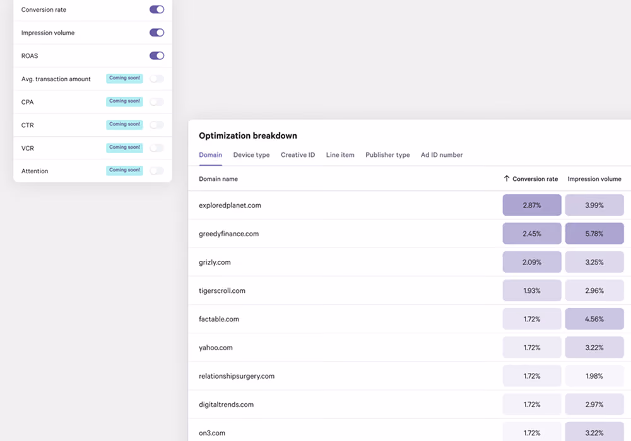Click yahoo.com's 3.22% impression cell
Screen dimensions: 631x441
coord(594,347)
